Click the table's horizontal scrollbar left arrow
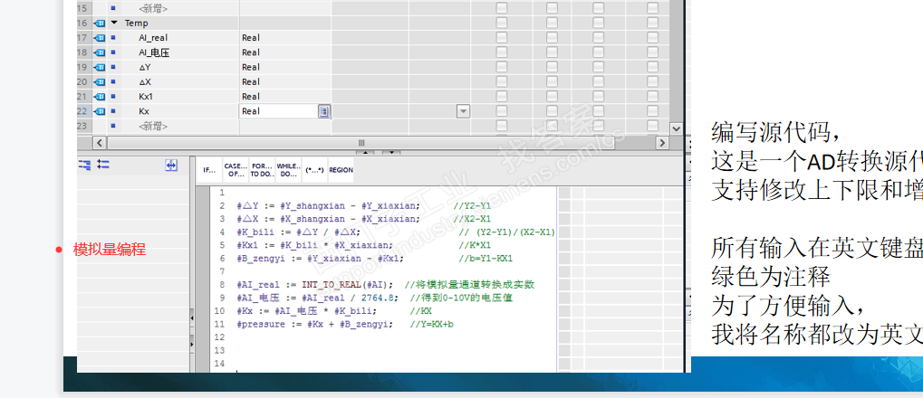 (x=100, y=143)
